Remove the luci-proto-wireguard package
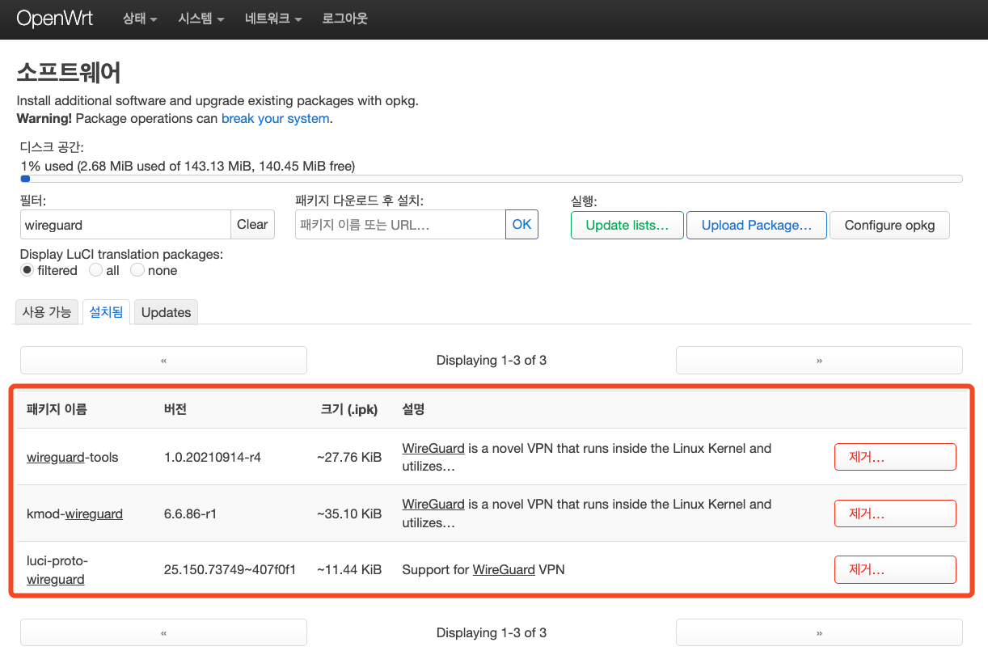The image size is (988, 672). coord(895,569)
